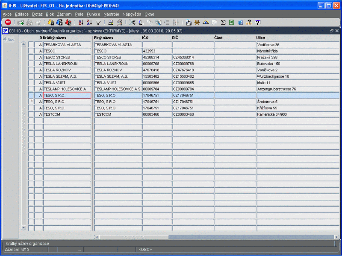Viewport: 342px width, 256px height.
Task: Tick the selection box of TESLA LANSKROUN row
Action: click(31, 64)
